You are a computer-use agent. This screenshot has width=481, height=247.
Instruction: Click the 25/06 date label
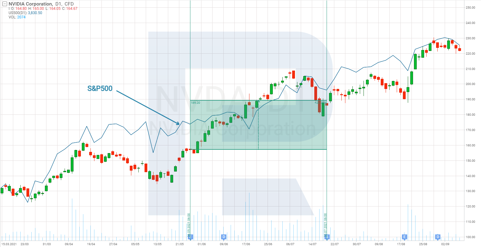point(268,244)
